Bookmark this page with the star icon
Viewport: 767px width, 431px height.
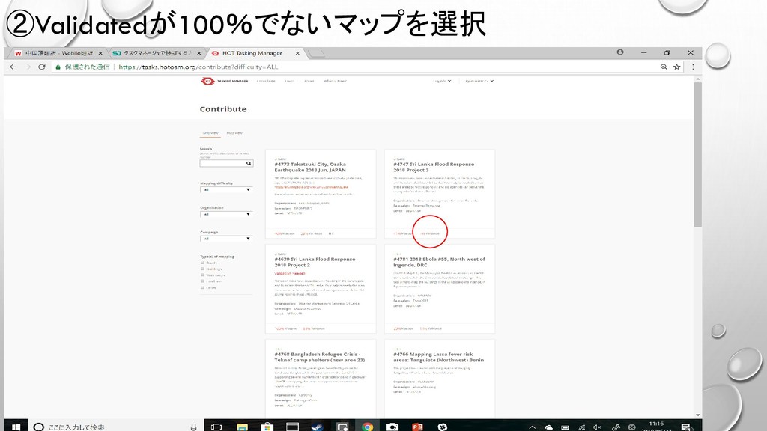677,67
